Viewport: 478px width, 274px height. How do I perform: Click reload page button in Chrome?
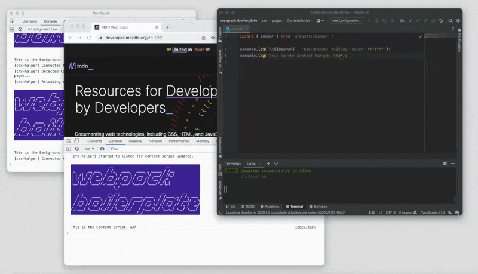(89, 38)
